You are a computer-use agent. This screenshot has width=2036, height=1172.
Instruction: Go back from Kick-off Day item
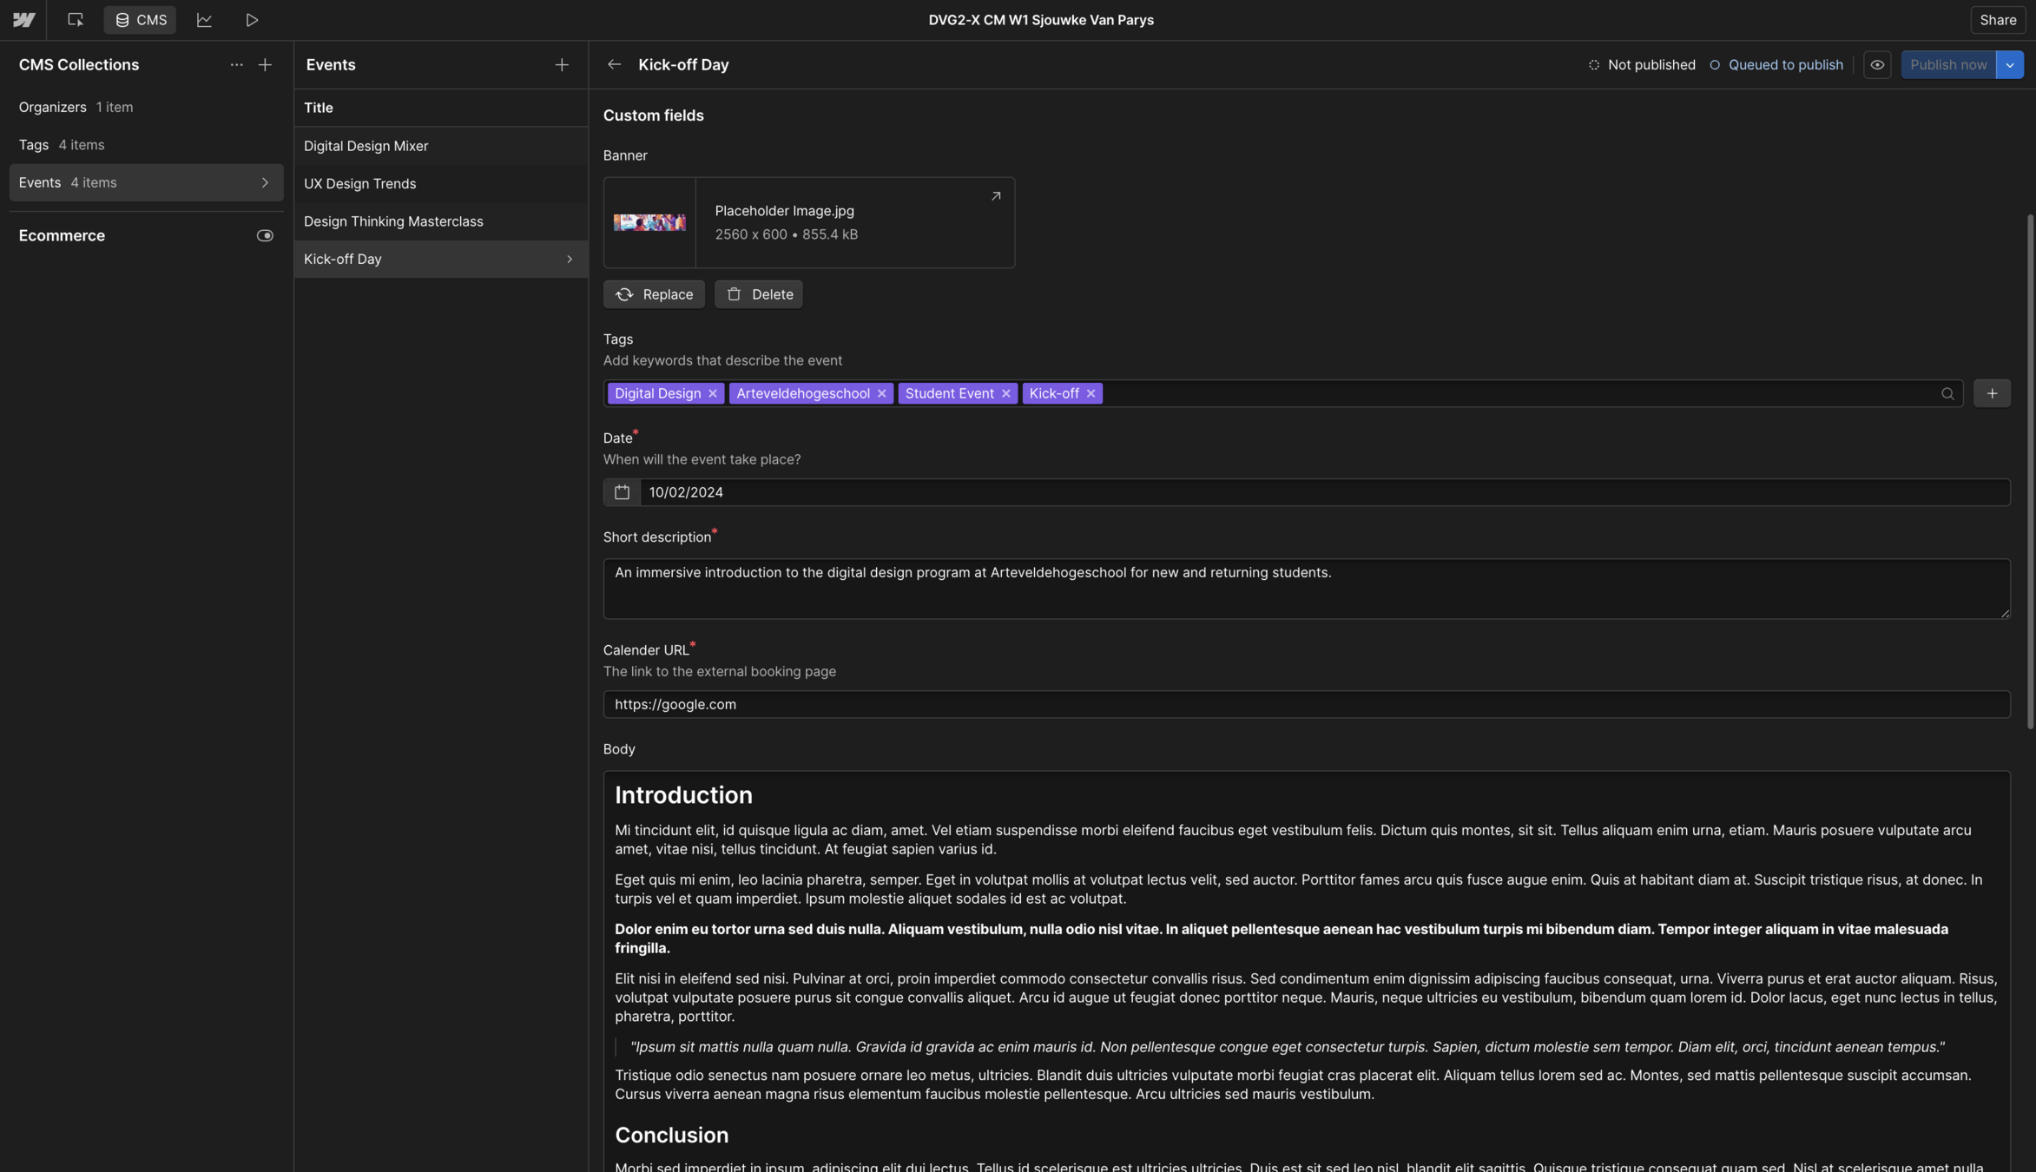point(614,65)
